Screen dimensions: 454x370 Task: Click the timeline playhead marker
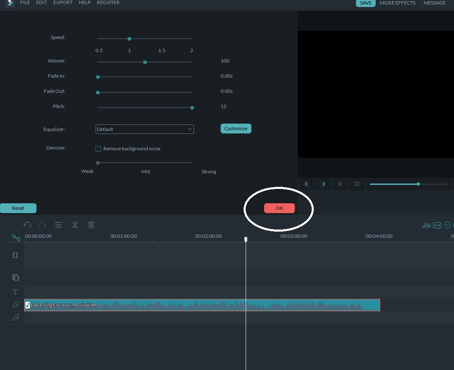(x=246, y=239)
